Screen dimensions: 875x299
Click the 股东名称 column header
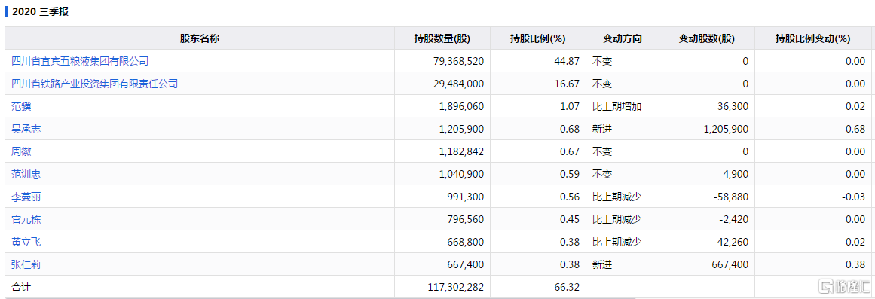pyautogui.click(x=199, y=38)
